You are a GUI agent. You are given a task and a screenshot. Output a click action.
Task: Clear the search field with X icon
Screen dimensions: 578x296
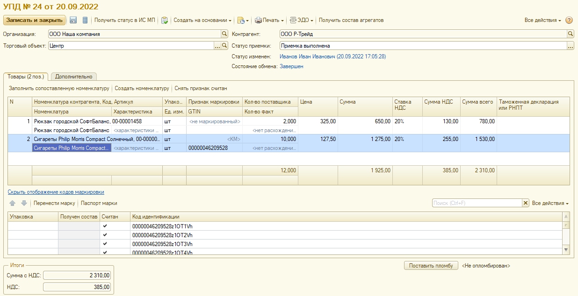point(526,203)
